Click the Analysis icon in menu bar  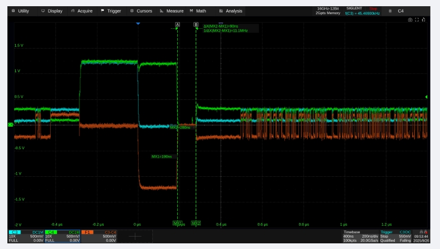point(221,11)
